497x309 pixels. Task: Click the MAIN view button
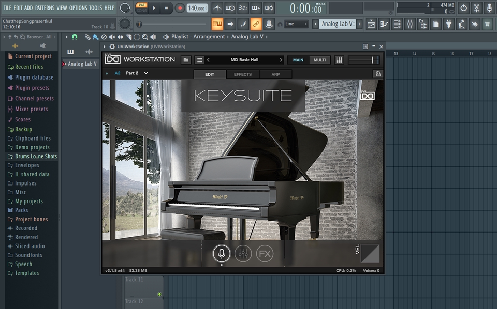pyautogui.click(x=298, y=60)
